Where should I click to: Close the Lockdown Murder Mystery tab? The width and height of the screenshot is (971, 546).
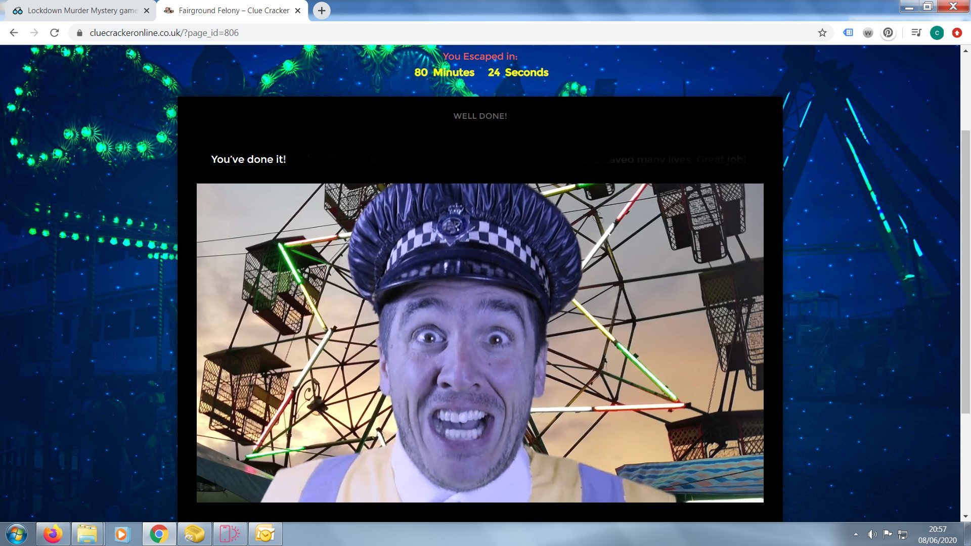pyautogui.click(x=147, y=11)
